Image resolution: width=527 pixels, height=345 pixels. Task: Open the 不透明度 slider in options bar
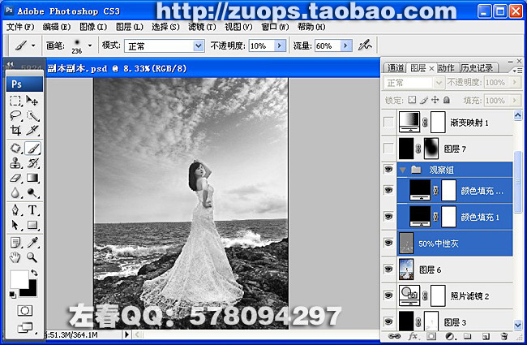click(x=280, y=45)
